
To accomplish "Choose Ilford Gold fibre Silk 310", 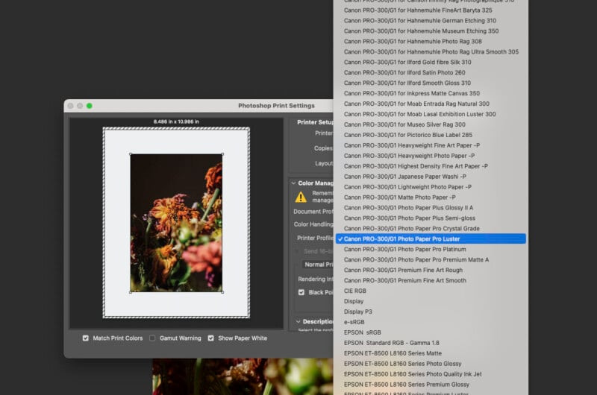I will click(x=431, y=63).
